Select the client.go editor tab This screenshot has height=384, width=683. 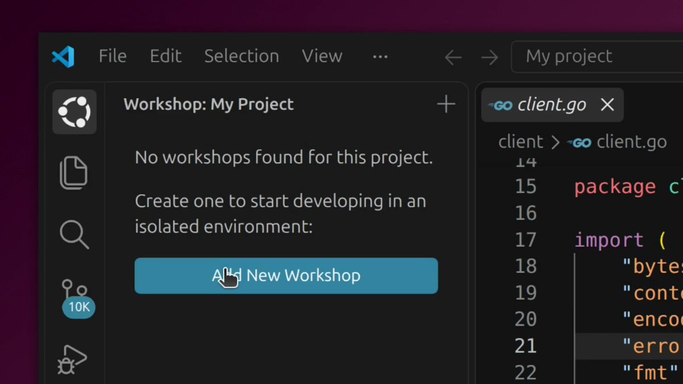[x=553, y=105]
